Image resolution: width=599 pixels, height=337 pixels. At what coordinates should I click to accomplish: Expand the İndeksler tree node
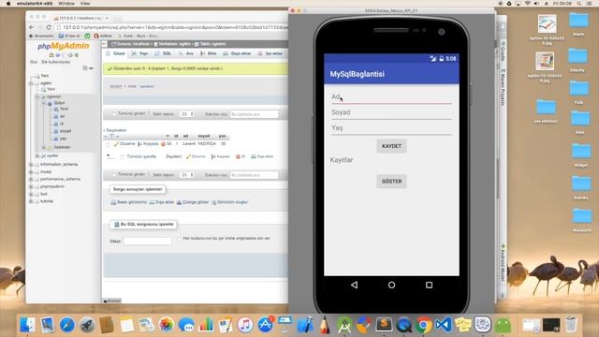point(44,147)
